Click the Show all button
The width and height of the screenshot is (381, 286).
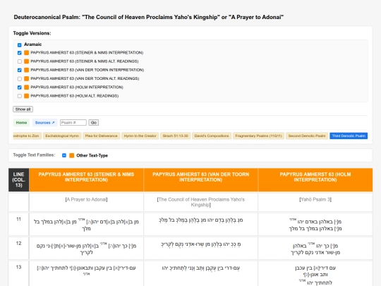coord(23,109)
